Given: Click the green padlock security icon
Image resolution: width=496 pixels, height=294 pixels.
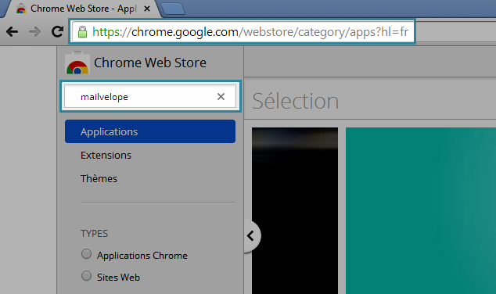Looking at the screenshot, I should point(82,31).
